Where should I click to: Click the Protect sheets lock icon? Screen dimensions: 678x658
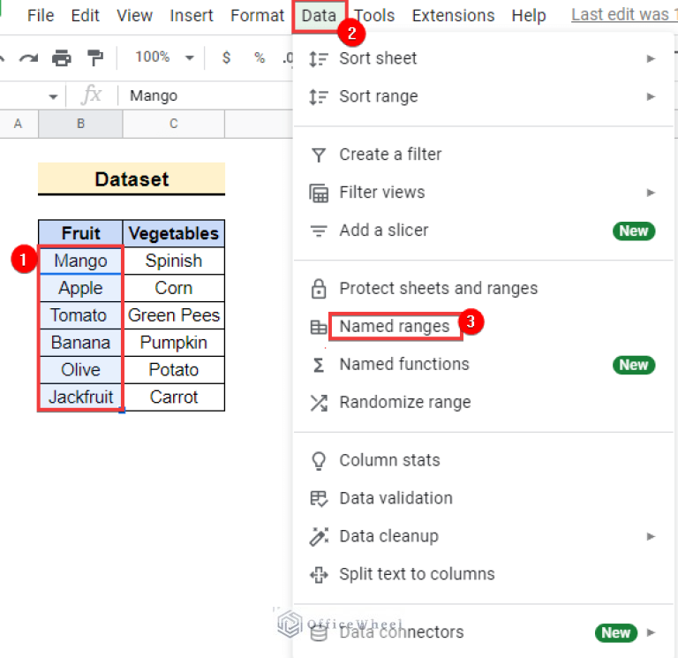pos(319,289)
